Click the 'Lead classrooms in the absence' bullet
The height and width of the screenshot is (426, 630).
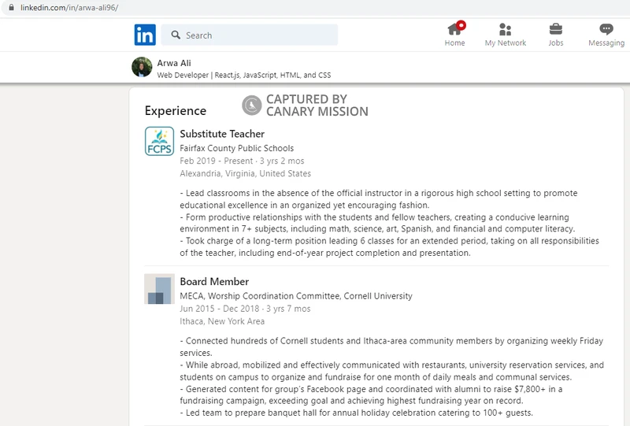point(379,199)
